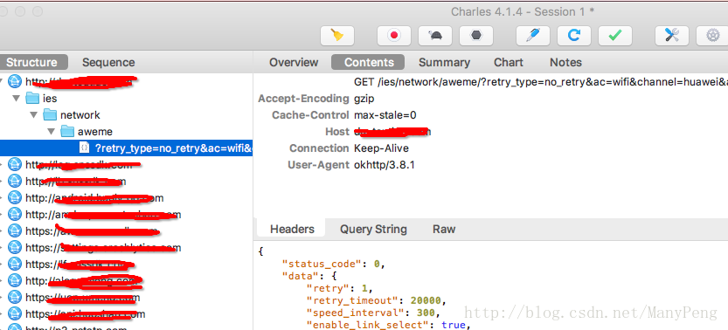This screenshot has width=728, height=330.
Task: Compose a request with the pen icon
Action: coord(533,36)
